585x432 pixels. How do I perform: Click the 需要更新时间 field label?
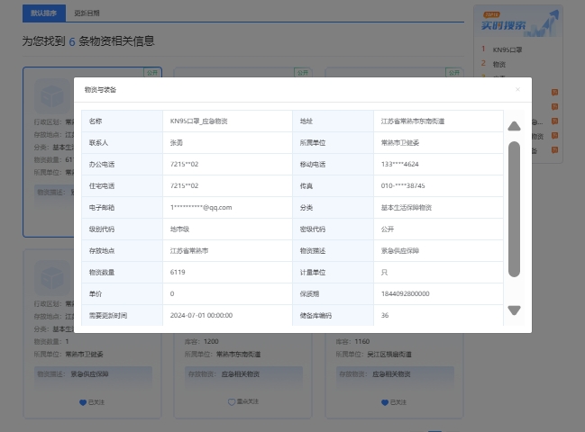coord(108,315)
